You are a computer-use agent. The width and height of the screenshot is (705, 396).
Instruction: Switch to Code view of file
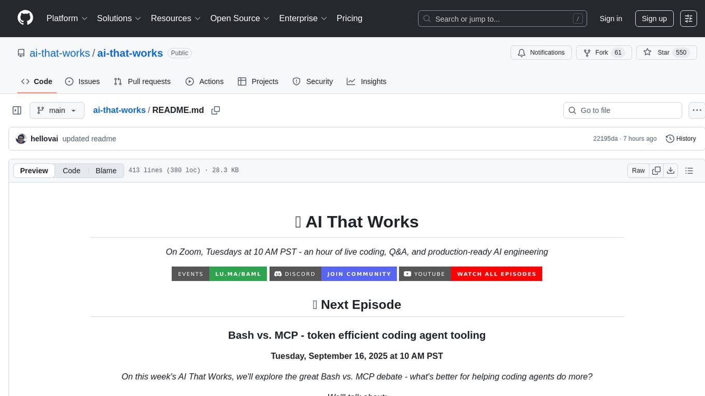72,171
